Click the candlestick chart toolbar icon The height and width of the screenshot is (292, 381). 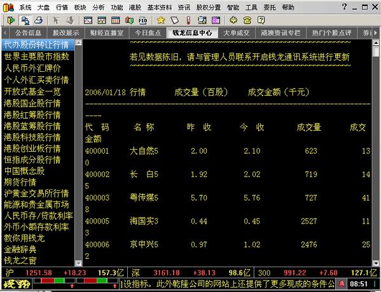(x=102, y=20)
